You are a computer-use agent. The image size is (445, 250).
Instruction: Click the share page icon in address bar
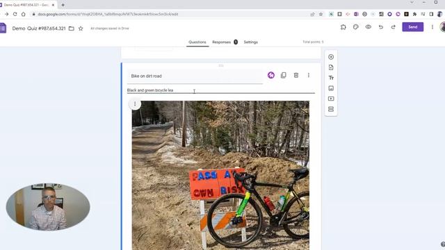tap(312, 14)
